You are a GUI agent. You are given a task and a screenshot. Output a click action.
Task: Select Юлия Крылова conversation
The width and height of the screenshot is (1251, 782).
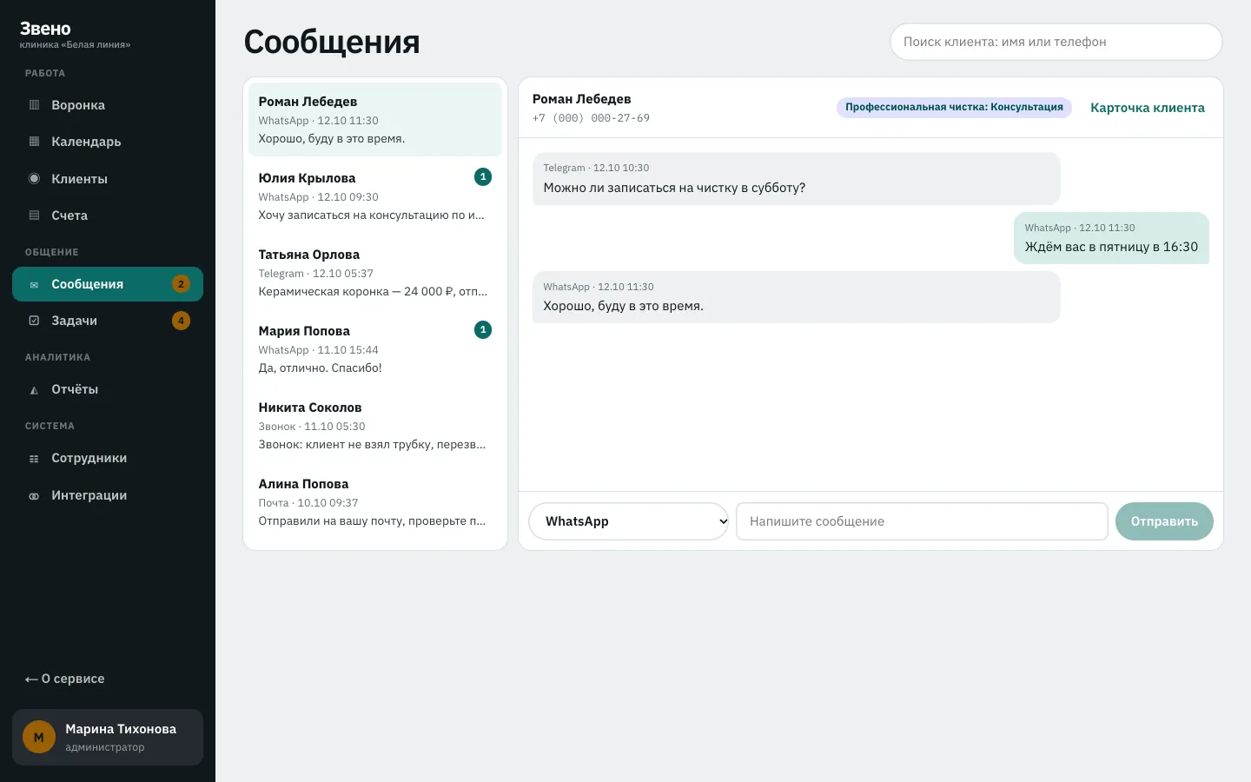[x=375, y=196]
